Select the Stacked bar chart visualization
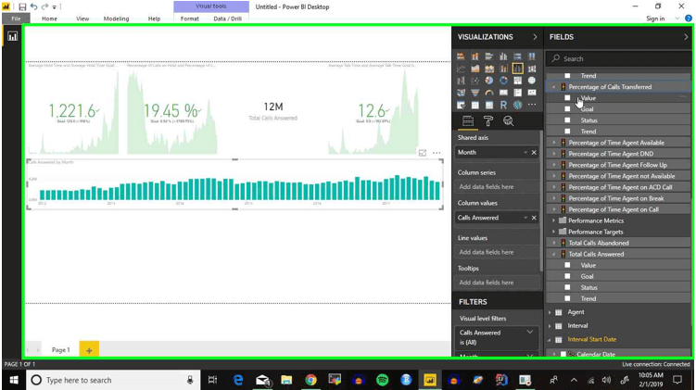The image size is (696, 390). [461, 57]
